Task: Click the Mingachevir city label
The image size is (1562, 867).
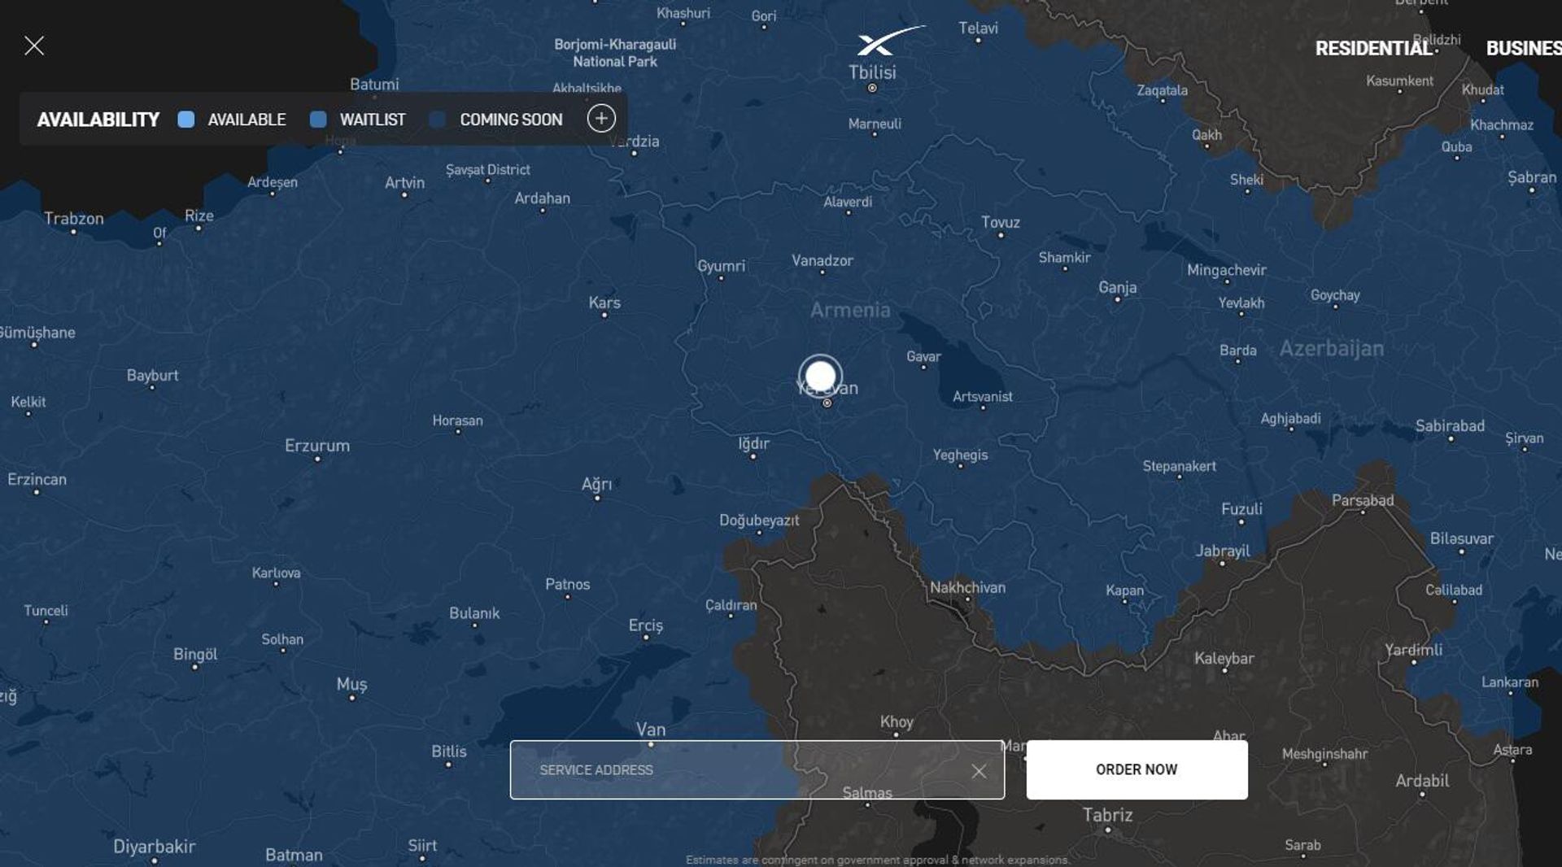Action: [1226, 270]
